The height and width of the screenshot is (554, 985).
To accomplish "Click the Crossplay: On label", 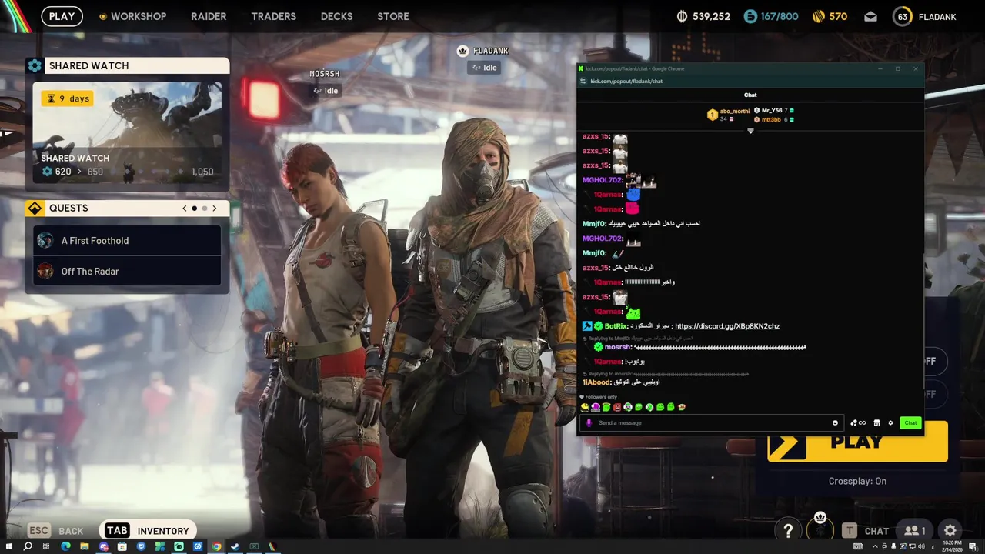I will (857, 481).
